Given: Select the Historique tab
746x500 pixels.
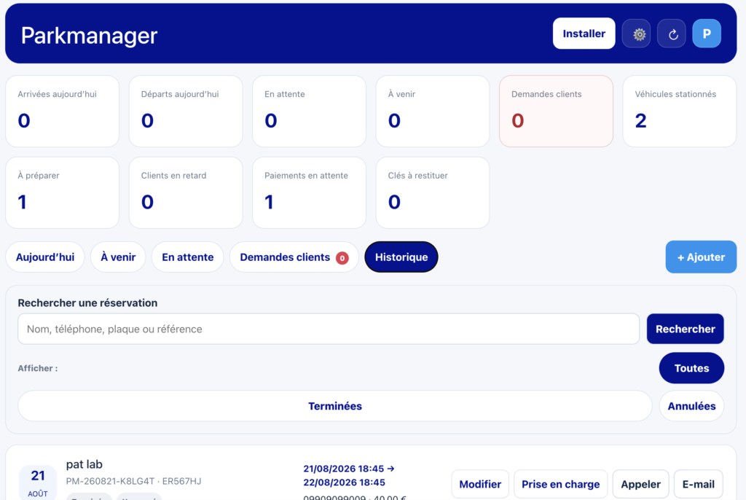Looking at the screenshot, I should [x=401, y=257].
